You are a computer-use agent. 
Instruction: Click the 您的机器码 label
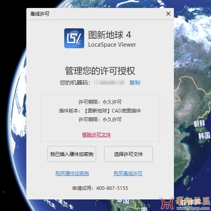(75, 83)
